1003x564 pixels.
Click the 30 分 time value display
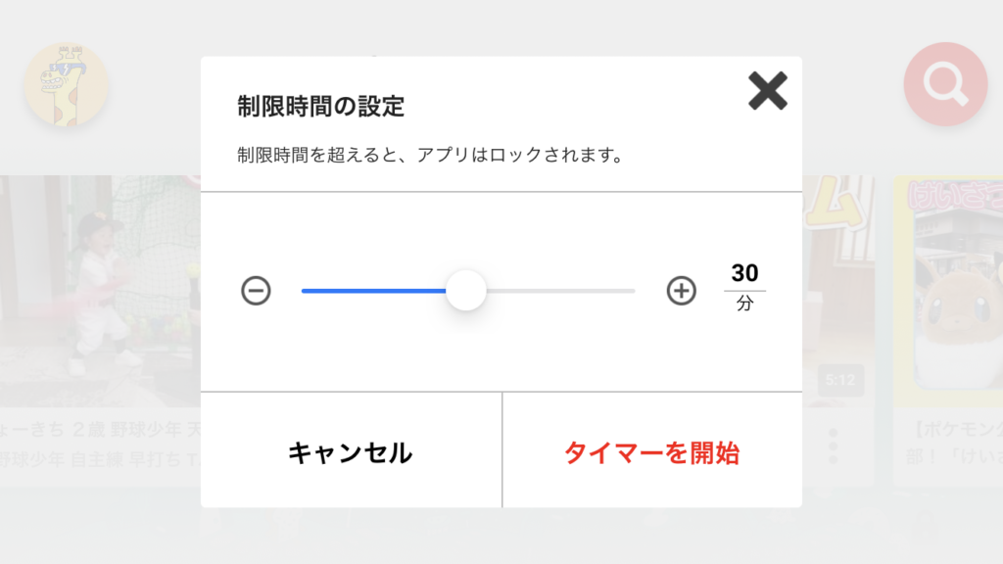click(744, 286)
